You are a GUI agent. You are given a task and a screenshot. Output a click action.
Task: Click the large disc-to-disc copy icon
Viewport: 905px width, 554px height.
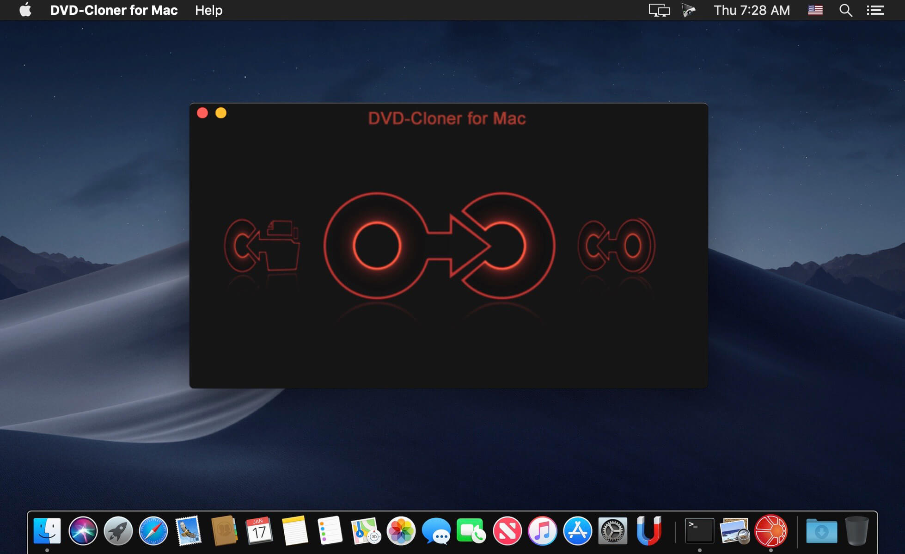tap(439, 245)
